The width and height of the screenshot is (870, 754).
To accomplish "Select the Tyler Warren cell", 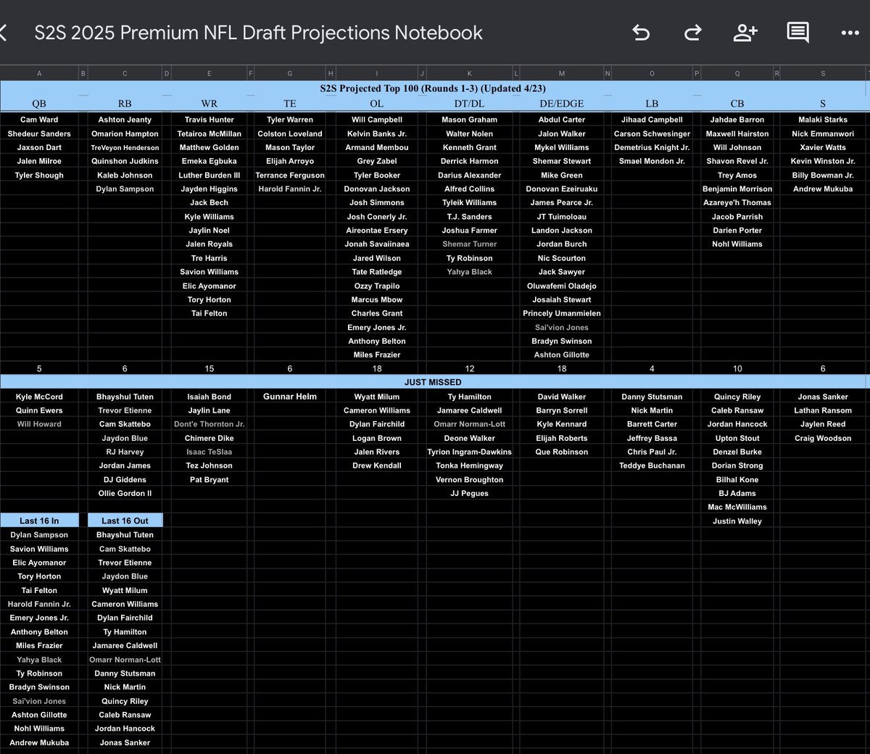I will pyautogui.click(x=290, y=120).
